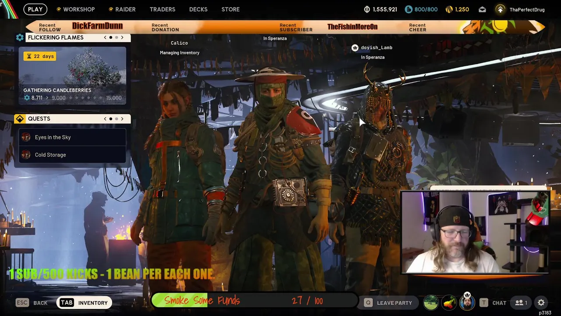Click the hourglass icon on 22 days badge

(29, 57)
